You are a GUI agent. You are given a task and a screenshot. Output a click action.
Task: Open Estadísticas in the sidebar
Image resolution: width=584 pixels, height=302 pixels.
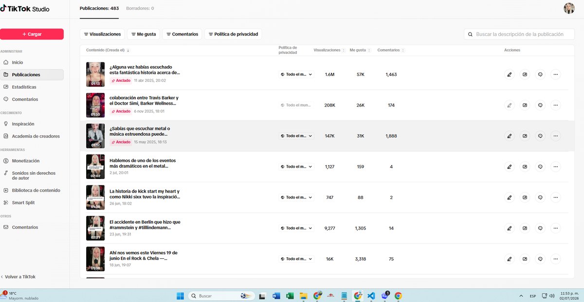click(32, 87)
